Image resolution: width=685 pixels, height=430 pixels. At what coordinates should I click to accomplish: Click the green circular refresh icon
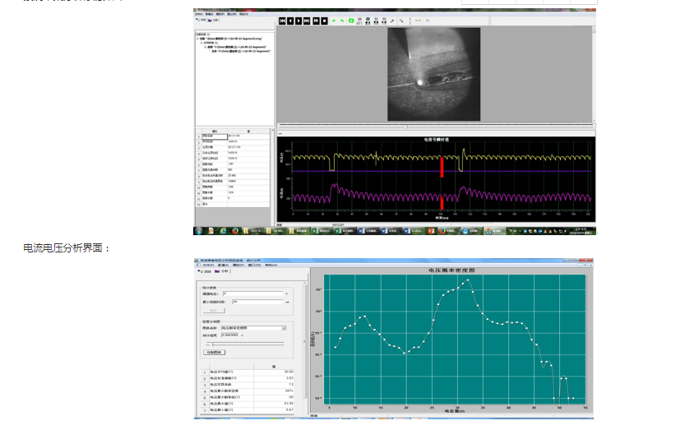(351, 21)
